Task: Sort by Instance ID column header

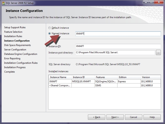Action: click(83, 77)
